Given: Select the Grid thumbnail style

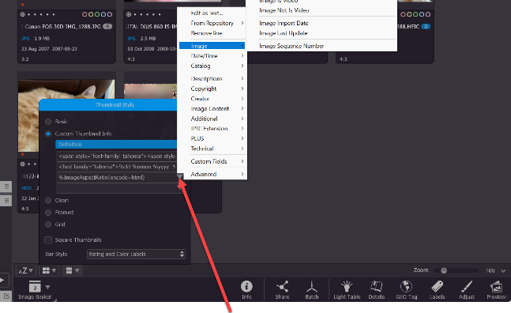Looking at the screenshot, I should 48,224.
